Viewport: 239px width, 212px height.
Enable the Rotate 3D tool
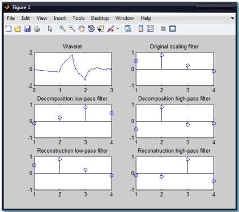click(91, 29)
